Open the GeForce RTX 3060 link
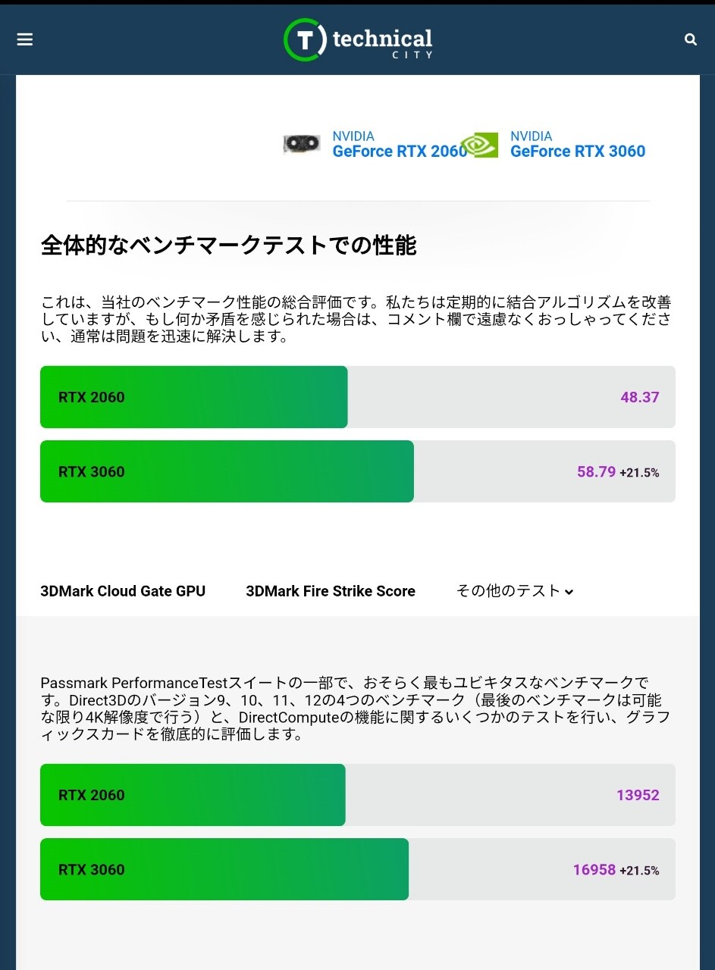The width and height of the screenshot is (715, 970). [x=577, y=151]
